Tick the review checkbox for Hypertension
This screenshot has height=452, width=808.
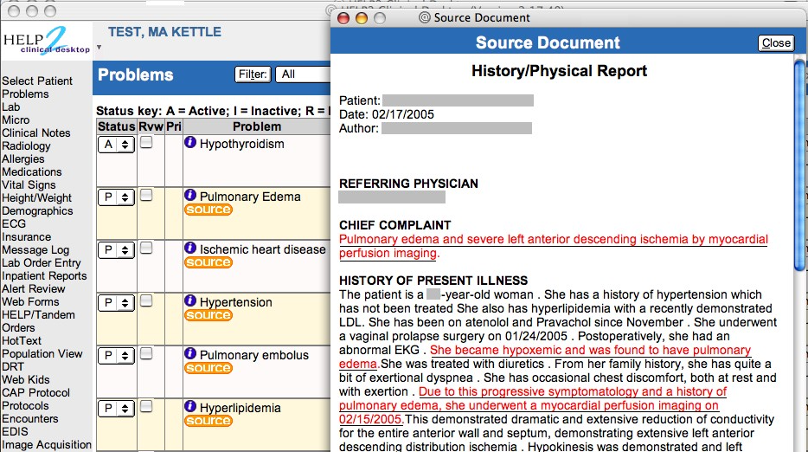pyautogui.click(x=146, y=300)
